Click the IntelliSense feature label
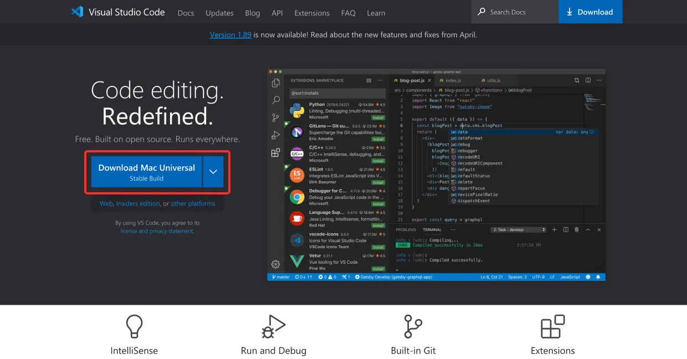The height and width of the screenshot is (359, 687). (x=134, y=351)
